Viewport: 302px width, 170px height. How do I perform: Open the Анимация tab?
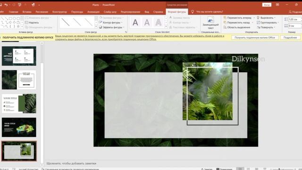point(93,12)
